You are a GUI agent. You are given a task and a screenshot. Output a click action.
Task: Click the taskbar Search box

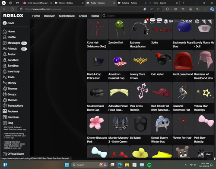[90, 165]
